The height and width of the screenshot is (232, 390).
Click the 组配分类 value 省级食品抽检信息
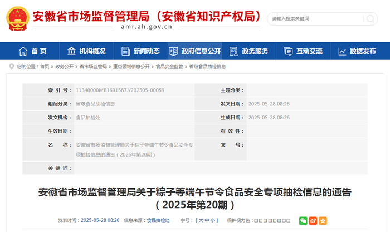pos(95,104)
